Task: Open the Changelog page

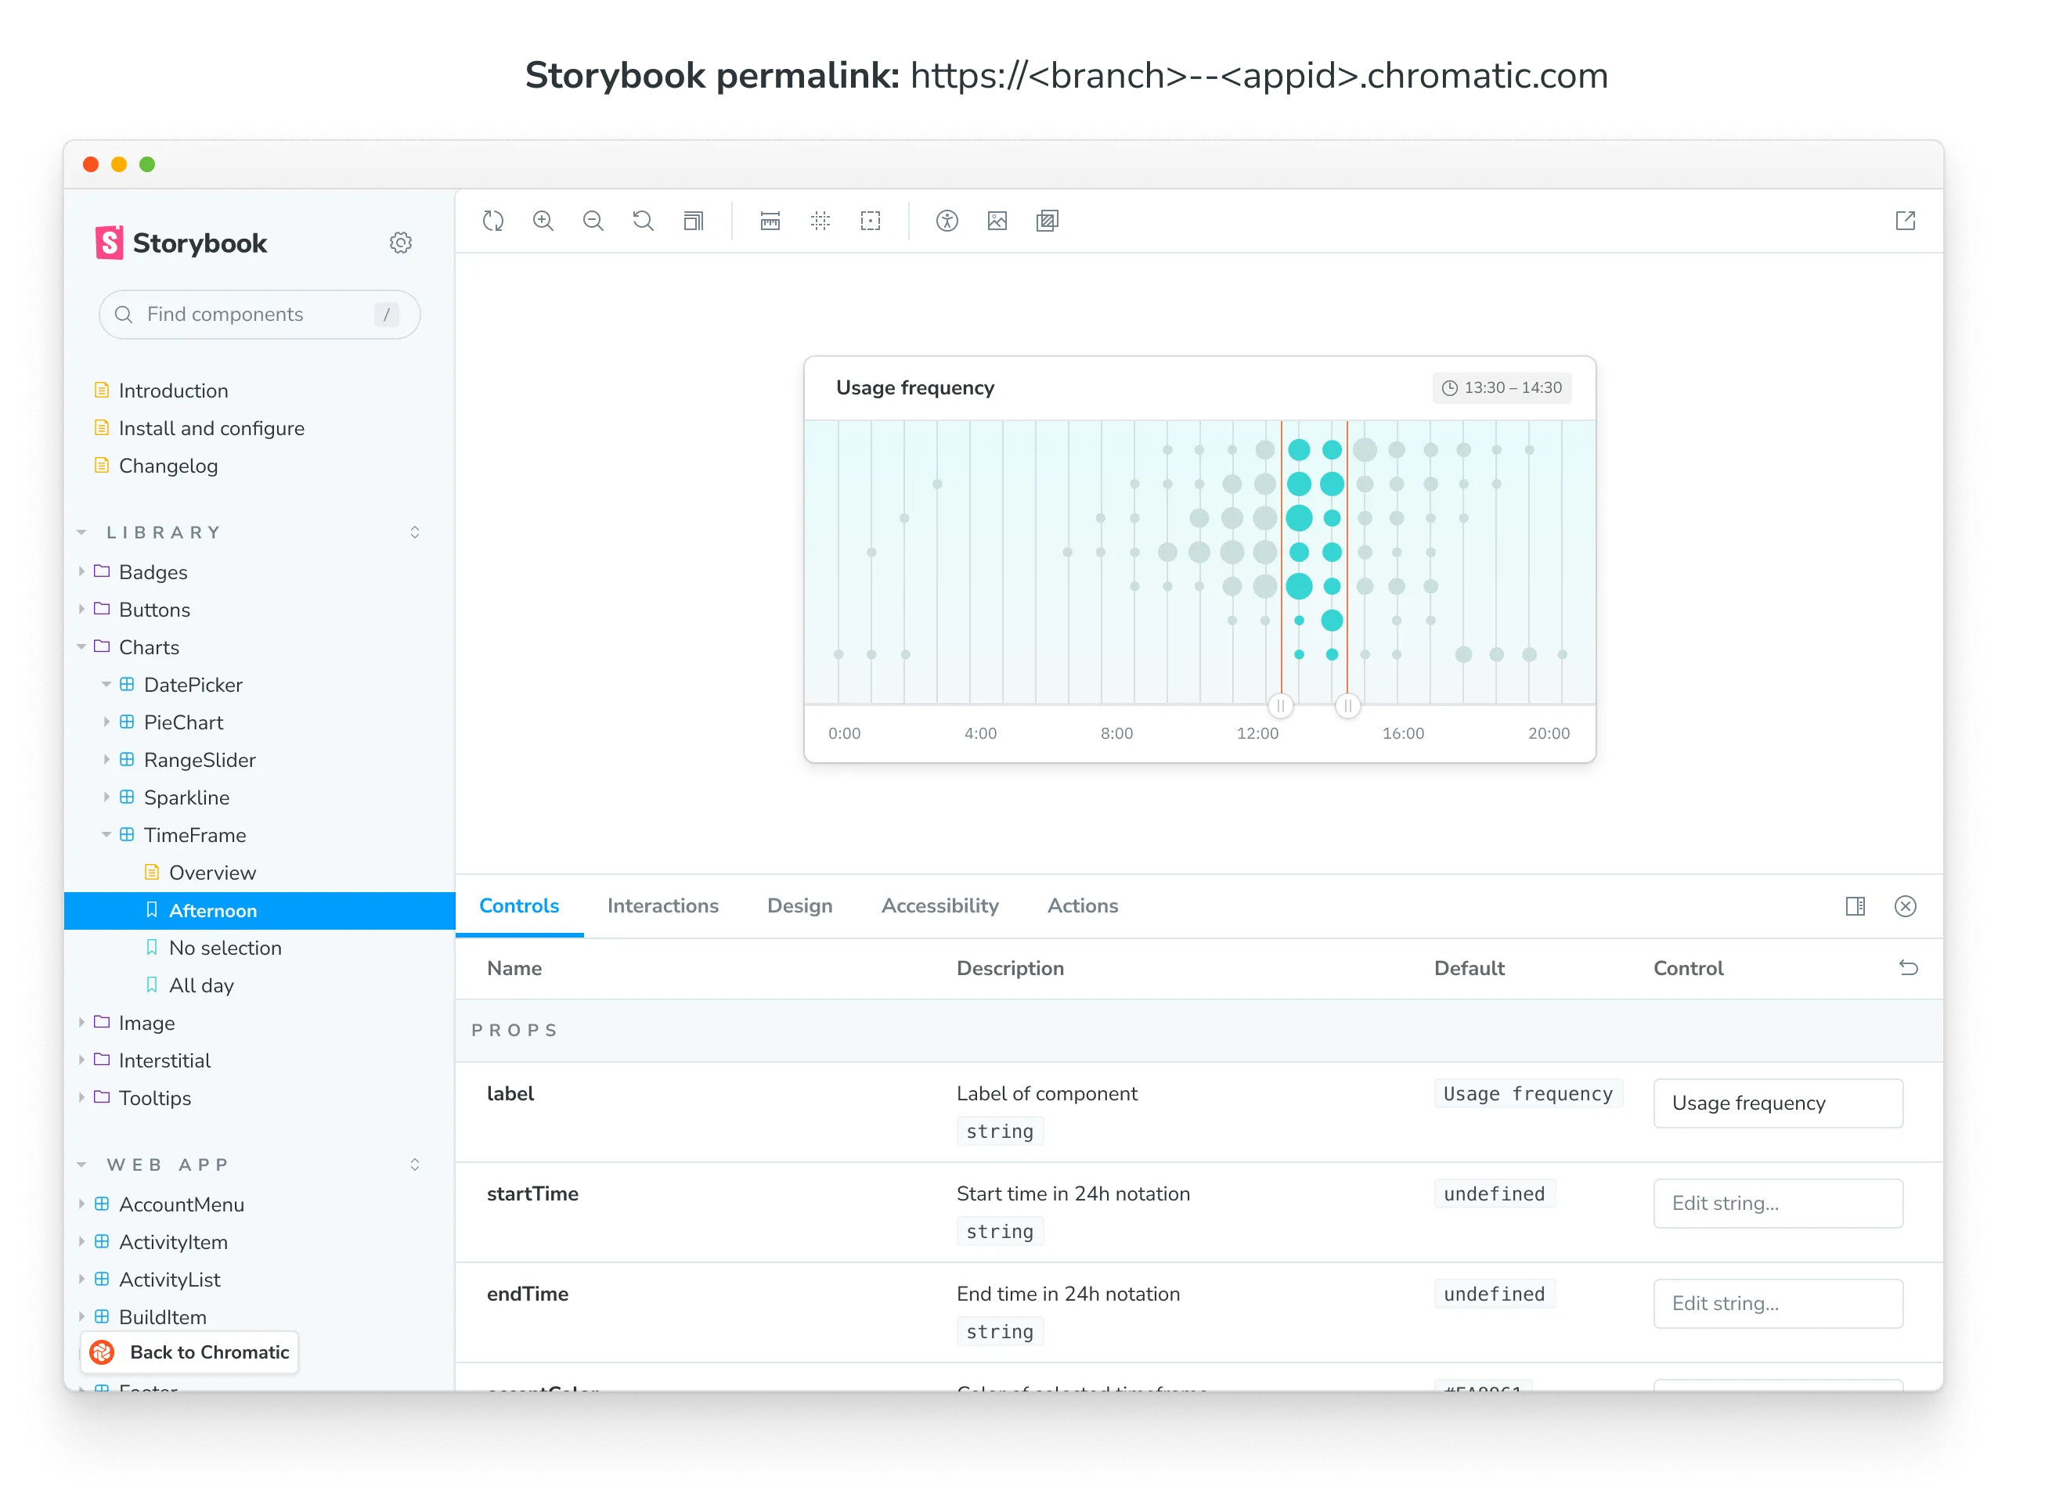Action: [168, 466]
